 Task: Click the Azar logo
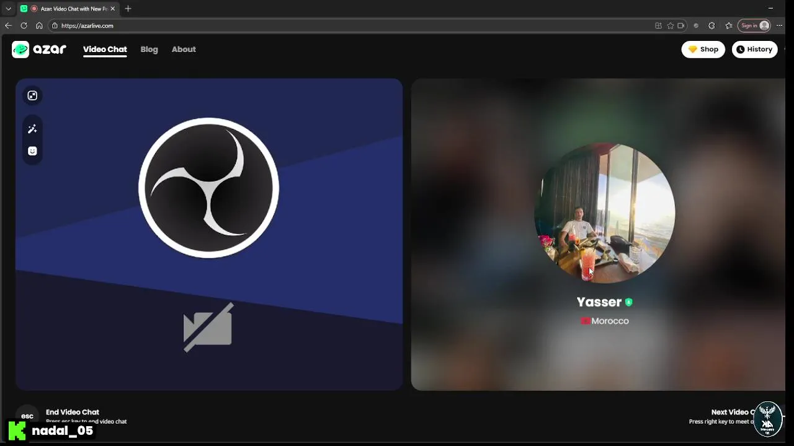[39, 50]
